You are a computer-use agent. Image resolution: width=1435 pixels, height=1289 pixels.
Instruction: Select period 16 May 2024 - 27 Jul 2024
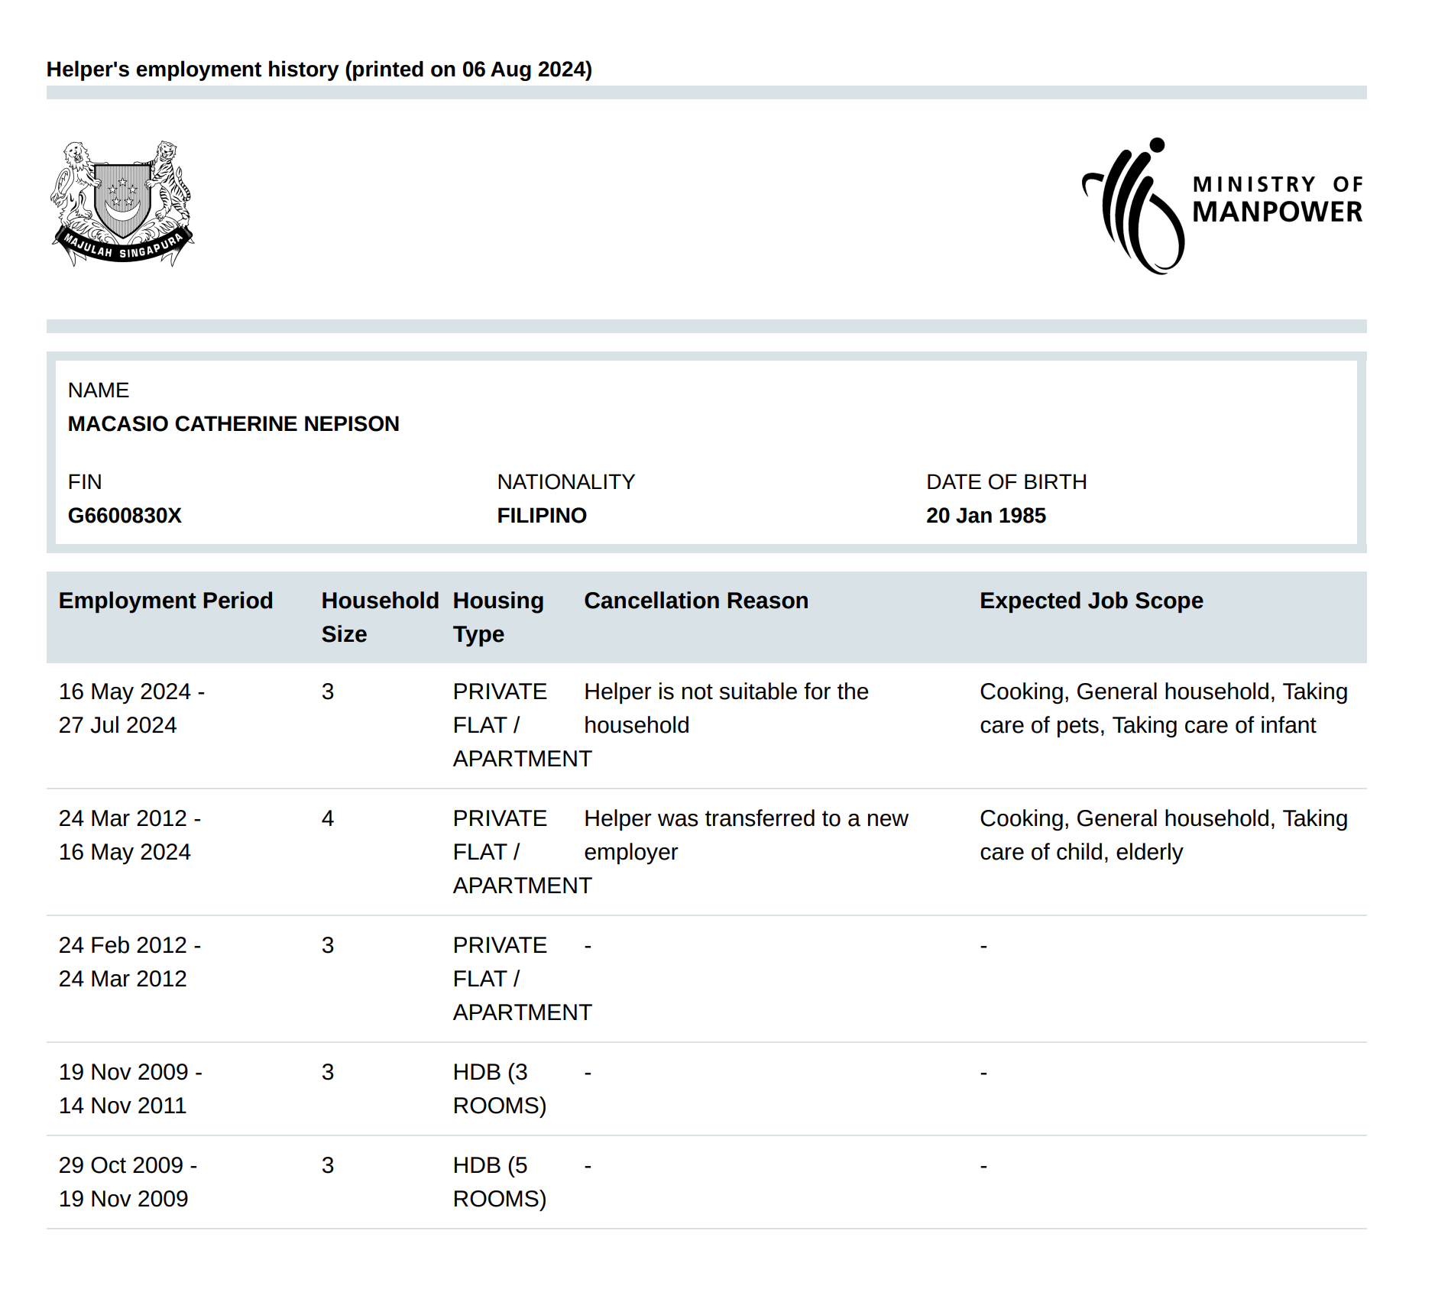(131, 708)
